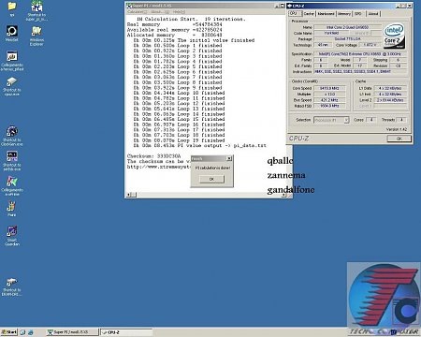Click Super PI horizontal scrollbar right arrow
421x337 pixels.
283,195
